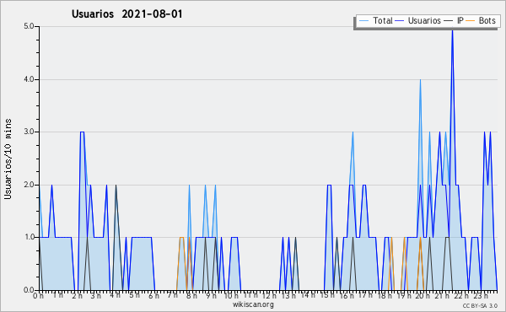Click the 2.0 y-axis value
506x312 pixels.
[29, 185]
